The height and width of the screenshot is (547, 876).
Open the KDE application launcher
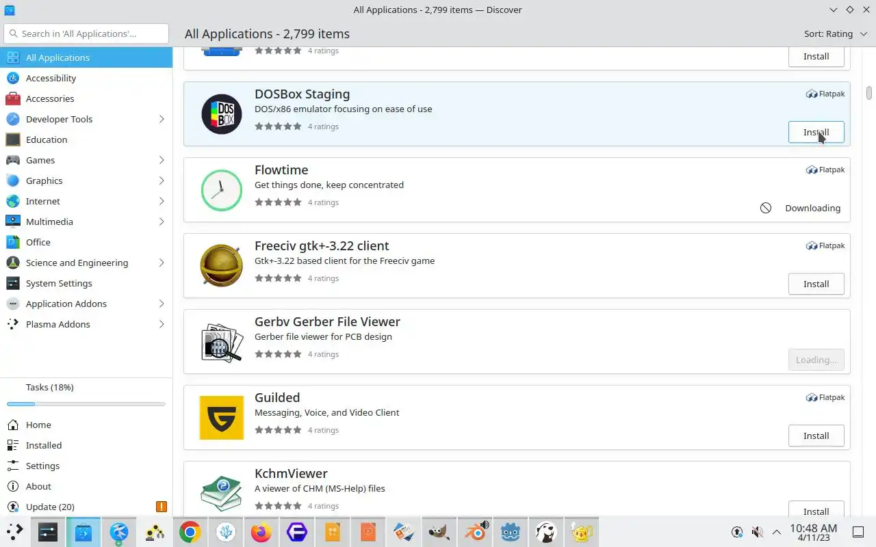pos(14,531)
